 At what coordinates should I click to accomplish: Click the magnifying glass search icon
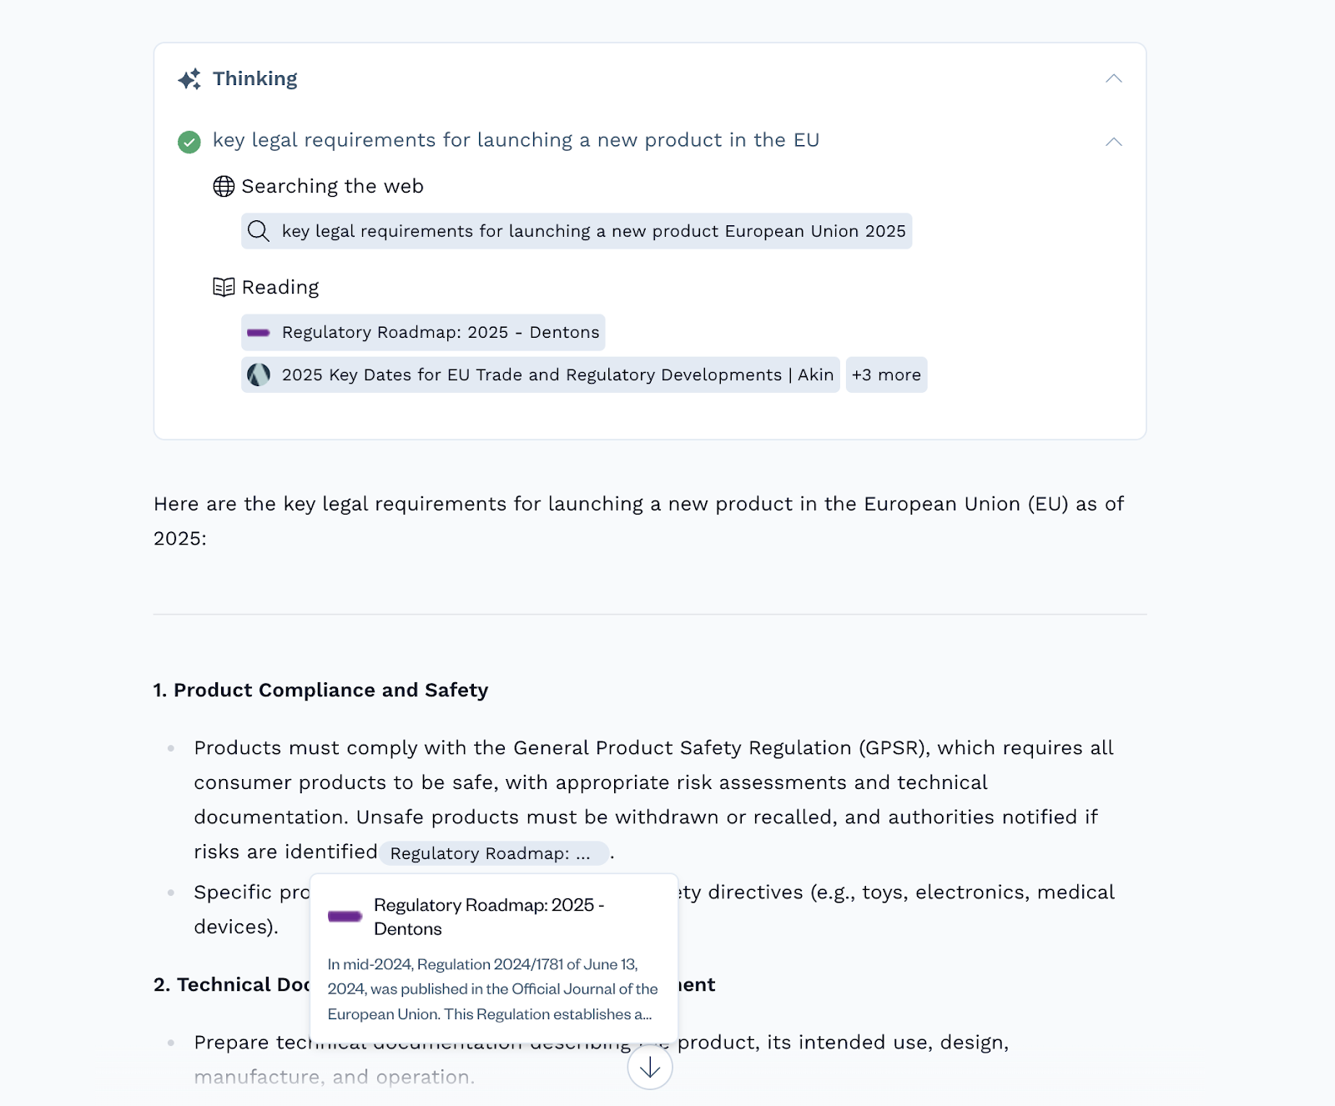click(259, 232)
